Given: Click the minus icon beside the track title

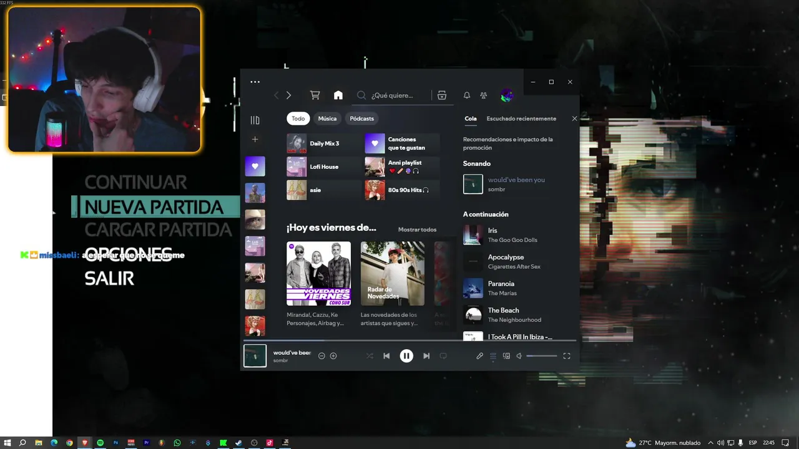Looking at the screenshot, I should pyautogui.click(x=321, y=356).
